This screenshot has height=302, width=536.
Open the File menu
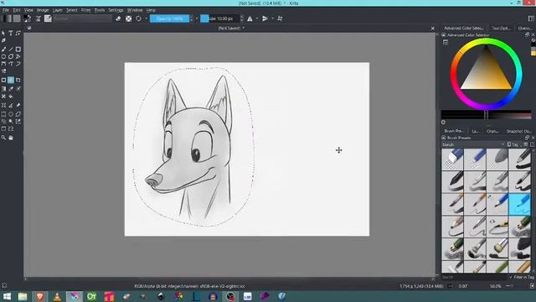[6, 10]
